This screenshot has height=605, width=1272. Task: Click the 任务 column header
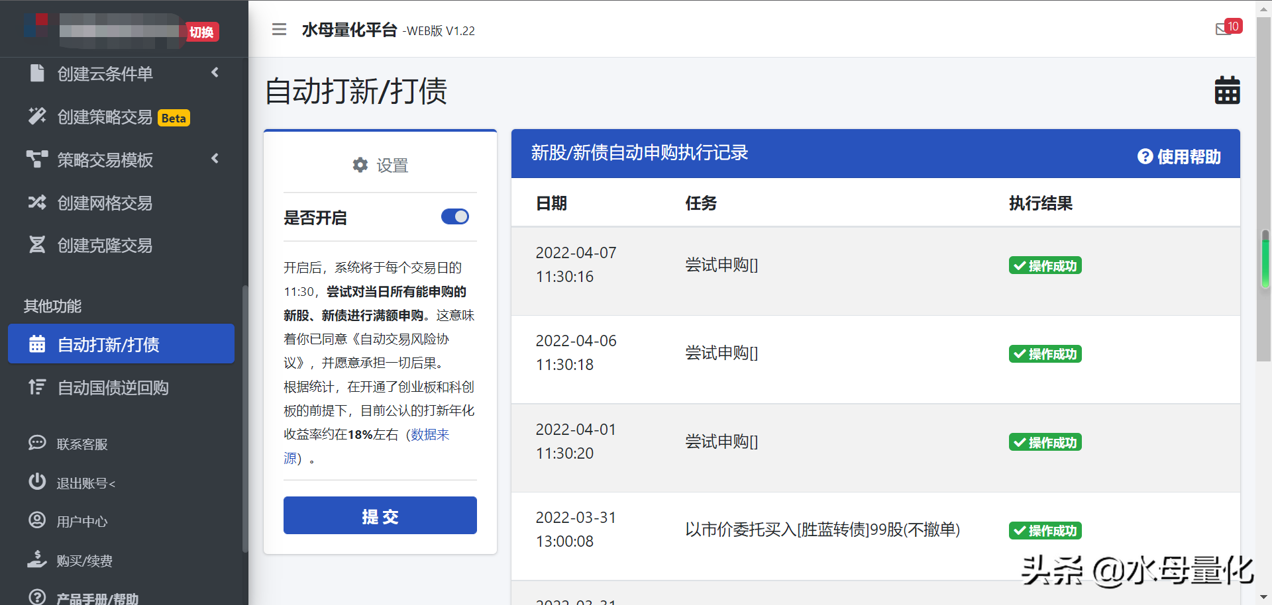point(701,203)
